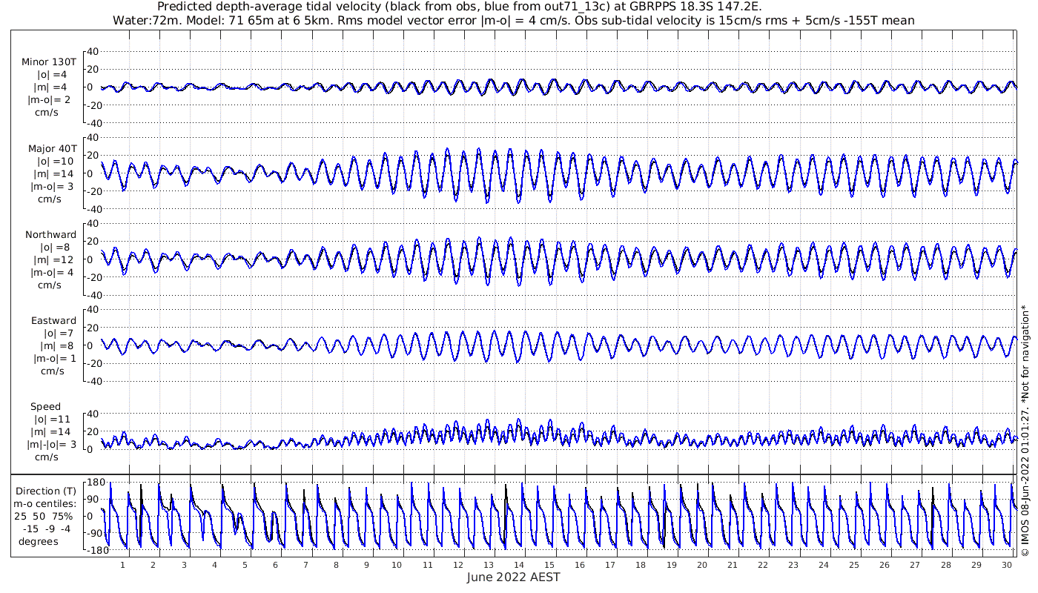The height and width of the screenshot is (593, 1038).
Task: Click '|o| =10' in the Major panel
Action: [56, 161]
